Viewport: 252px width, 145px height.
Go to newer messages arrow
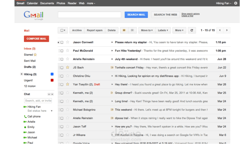pyautogui.click(x=220, y=30)
